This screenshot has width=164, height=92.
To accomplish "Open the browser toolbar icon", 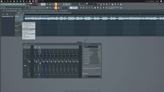I will (x=92, y=8).
